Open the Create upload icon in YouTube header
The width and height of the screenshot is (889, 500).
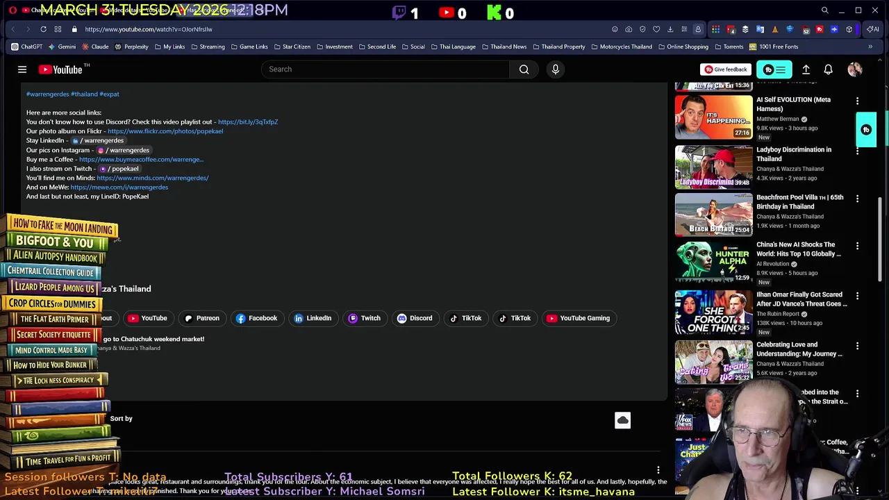point(806,69)
